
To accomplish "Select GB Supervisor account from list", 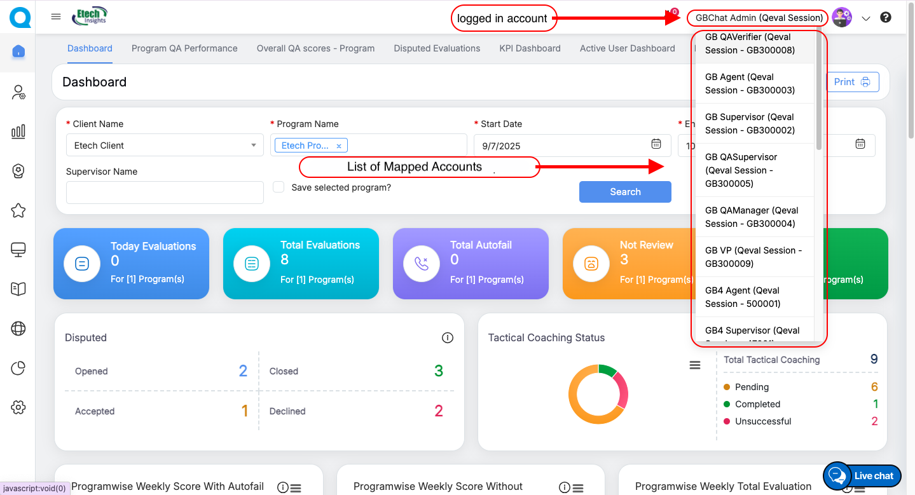I will (750, 123).
